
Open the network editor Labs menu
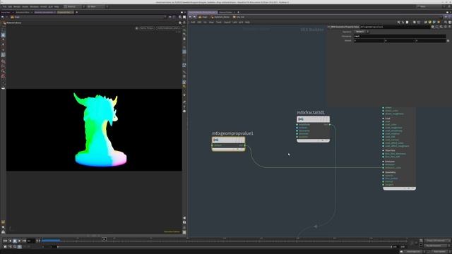[235, 22]
